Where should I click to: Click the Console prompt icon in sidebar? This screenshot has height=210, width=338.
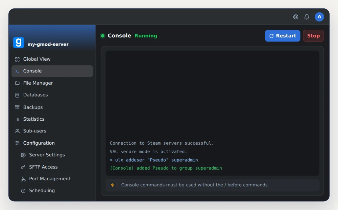(x=17, y=71)
